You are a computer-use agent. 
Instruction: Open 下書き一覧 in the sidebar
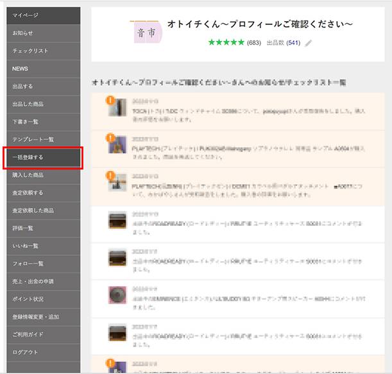click(x=42, y=121)
